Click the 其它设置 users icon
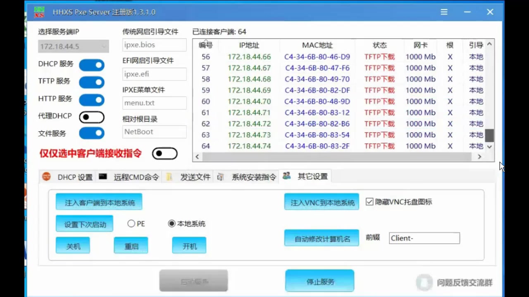 click(286, 176)
